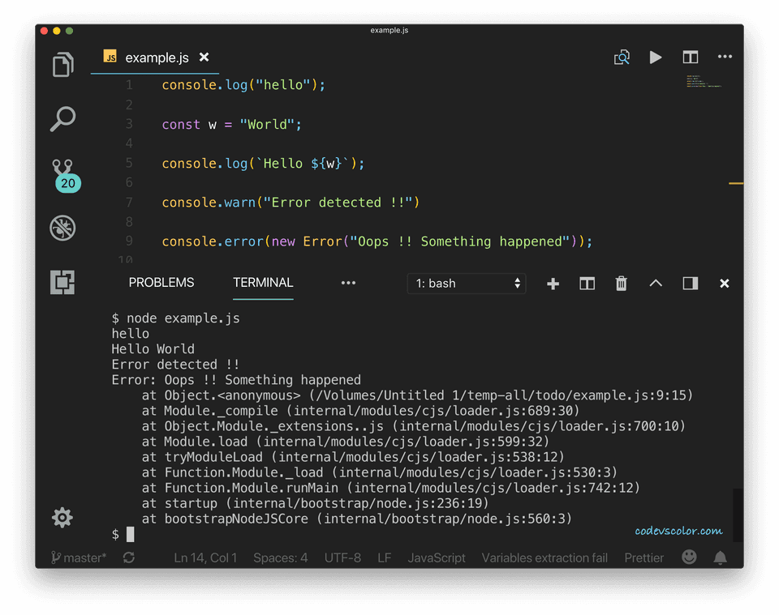Run the example.js file
Image resolution: width=779 pixels, height=615 pixels.
tap(656, 57)
